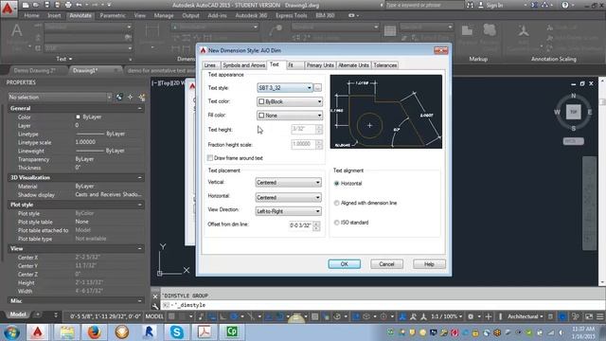
Task: Close the command line with X icon
Action: tap(155, 296)
